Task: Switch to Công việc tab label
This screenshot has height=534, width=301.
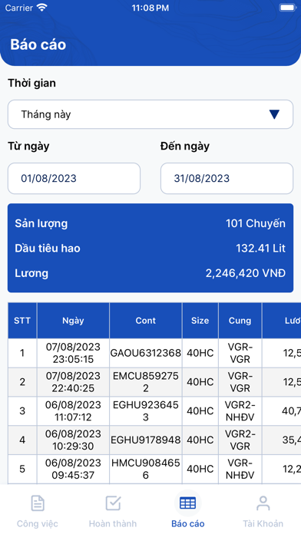Action: coord(38,523)
